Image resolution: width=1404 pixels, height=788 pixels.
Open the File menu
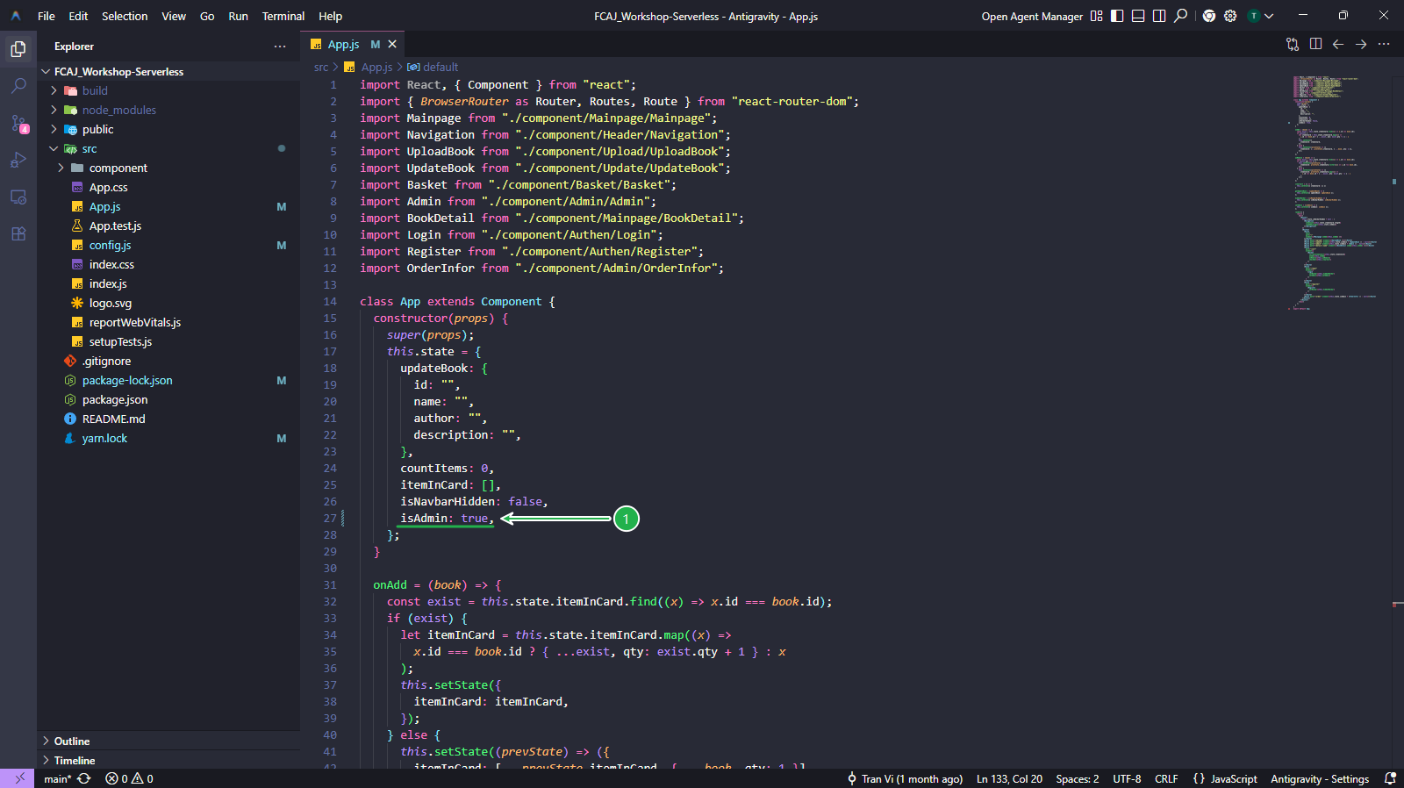[x=47, y=16]
